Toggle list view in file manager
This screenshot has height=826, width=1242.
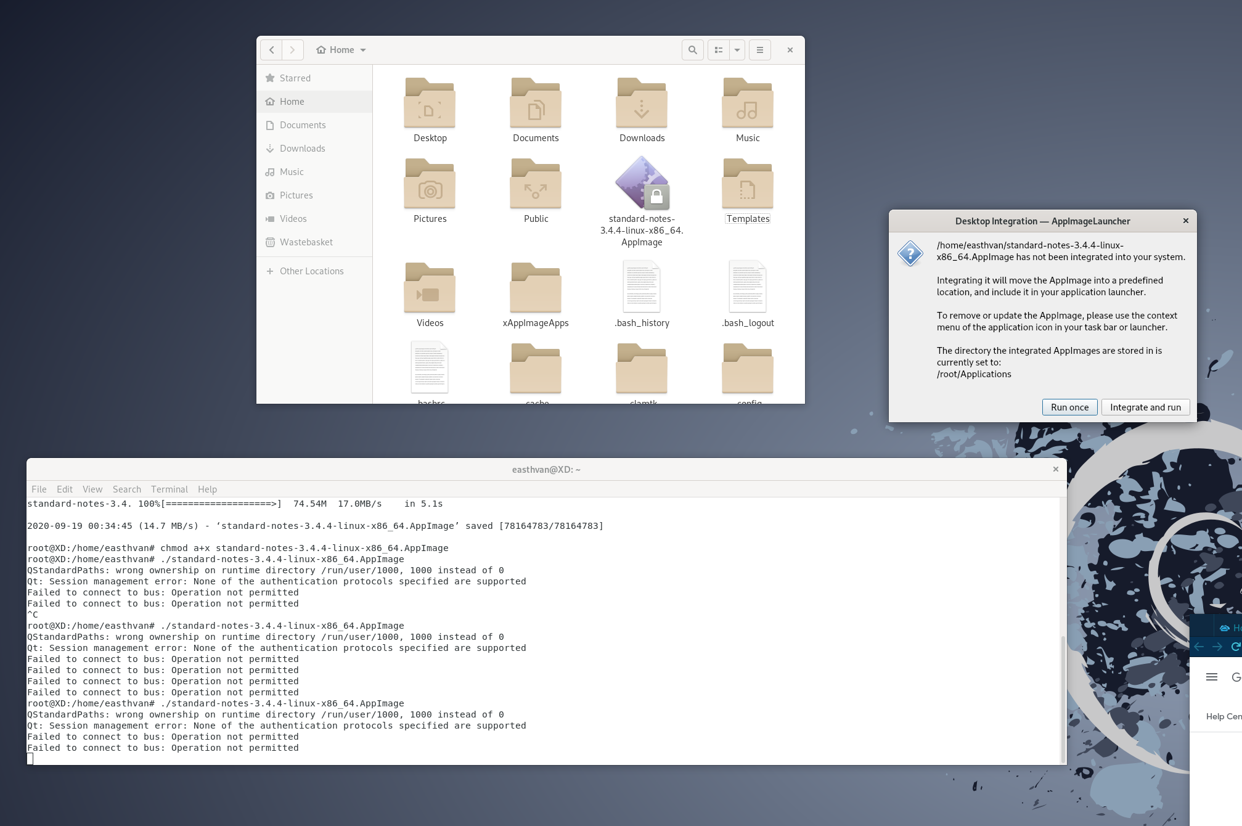pyautogui.click(x=719, y=50)
